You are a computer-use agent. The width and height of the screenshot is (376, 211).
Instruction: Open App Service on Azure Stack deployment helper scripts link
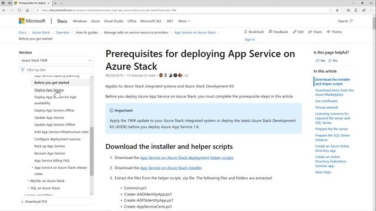(x=187, y=158)
